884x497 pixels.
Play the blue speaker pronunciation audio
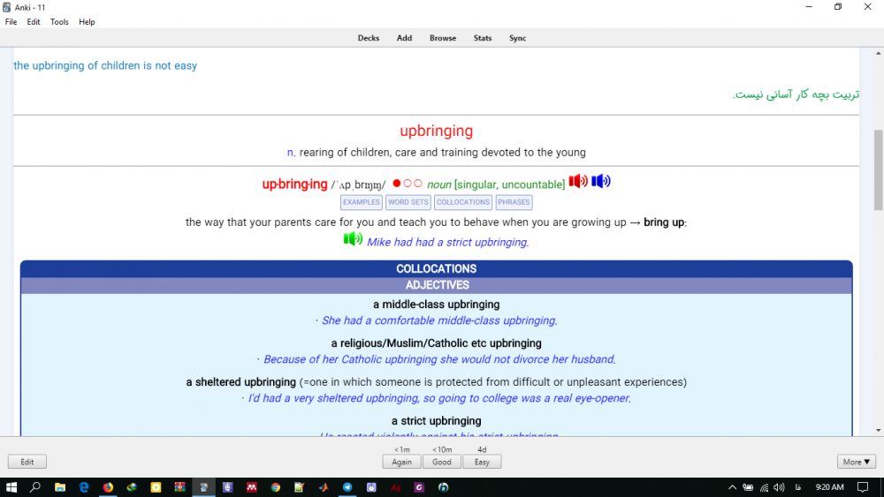click(x=601, y=181)
